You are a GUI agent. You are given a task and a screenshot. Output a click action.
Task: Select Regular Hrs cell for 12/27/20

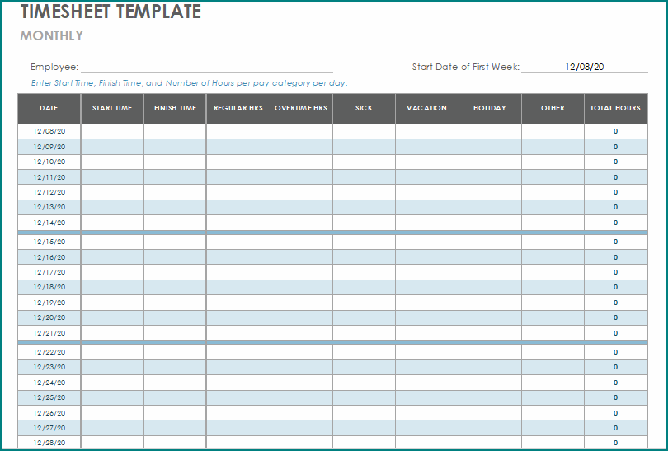point(238,428)
